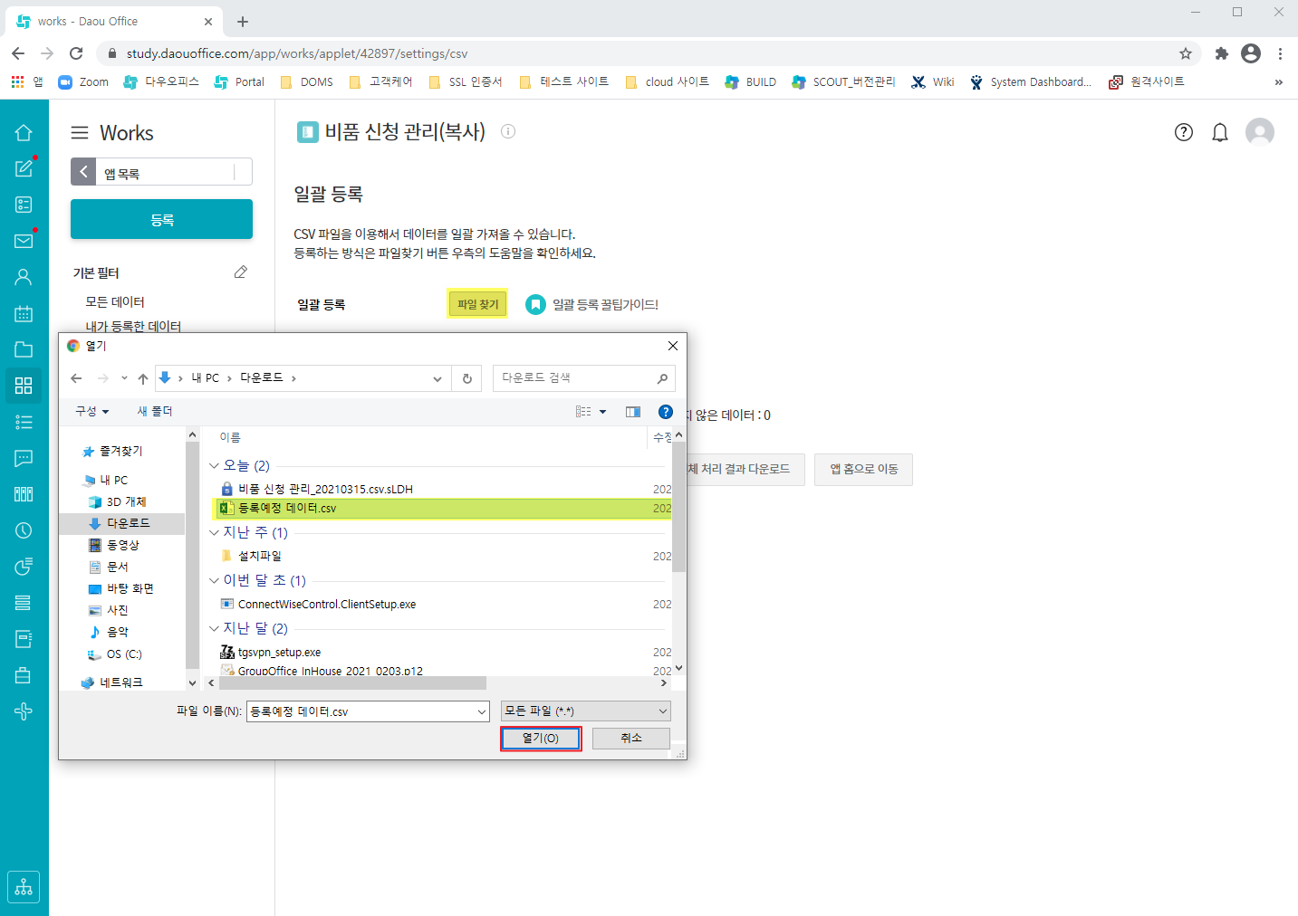Image resolution: width=1298 pixels, height=916 pixels.
Task: Click the horizontal scrollbar in file list
Action: click(x=353, y=683)
